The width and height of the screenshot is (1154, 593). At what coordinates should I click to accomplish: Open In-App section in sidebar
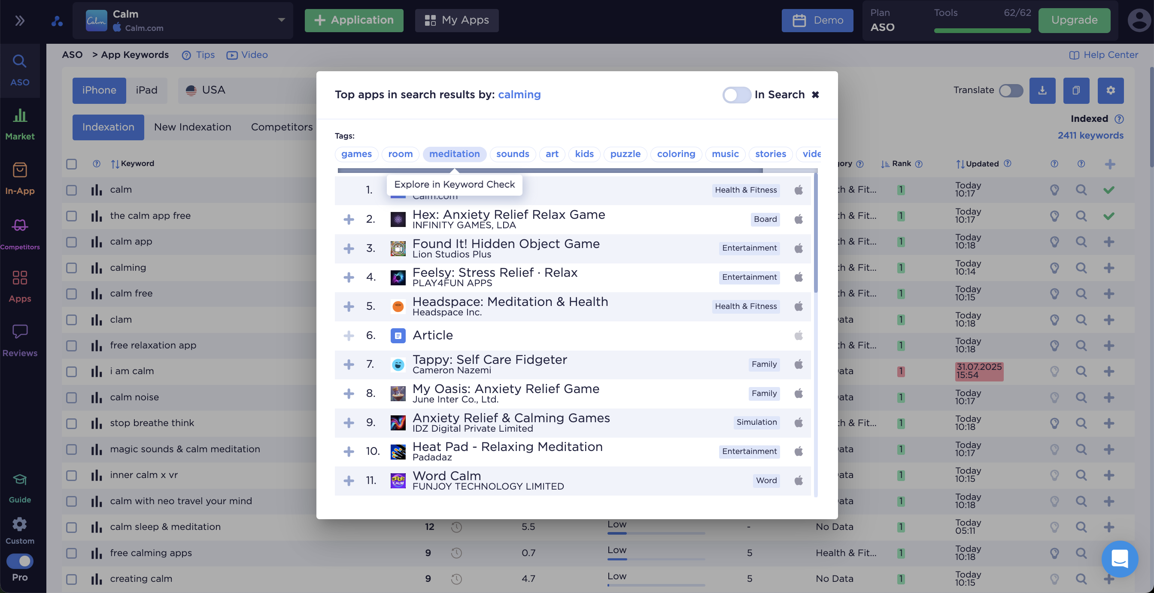20,179
